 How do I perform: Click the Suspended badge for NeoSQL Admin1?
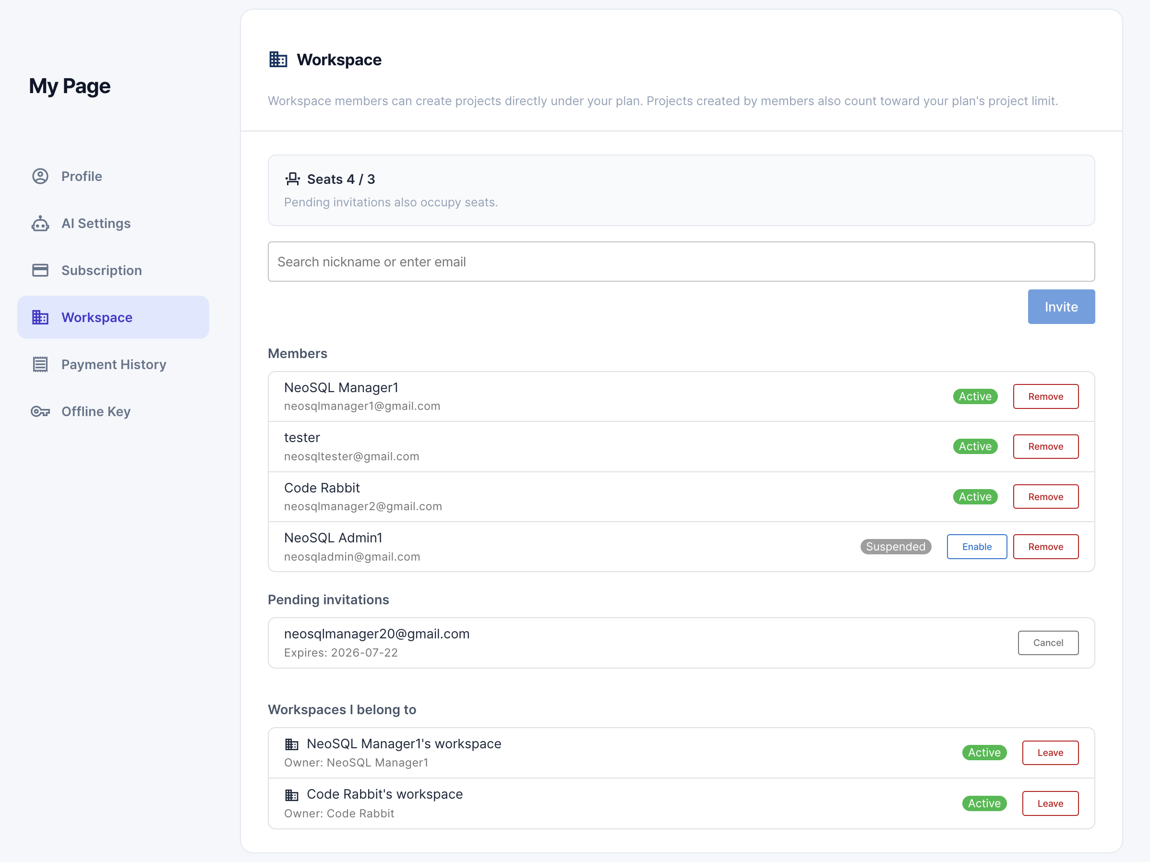tap(896, 547)
